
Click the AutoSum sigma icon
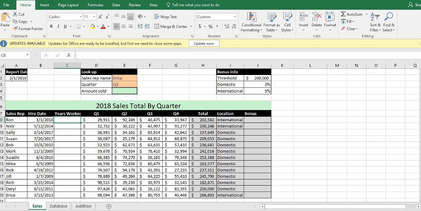click(344, 14)
